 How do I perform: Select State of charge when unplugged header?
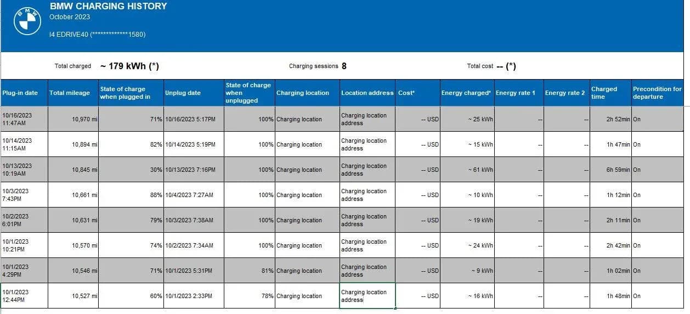click(x=250, y=93)
